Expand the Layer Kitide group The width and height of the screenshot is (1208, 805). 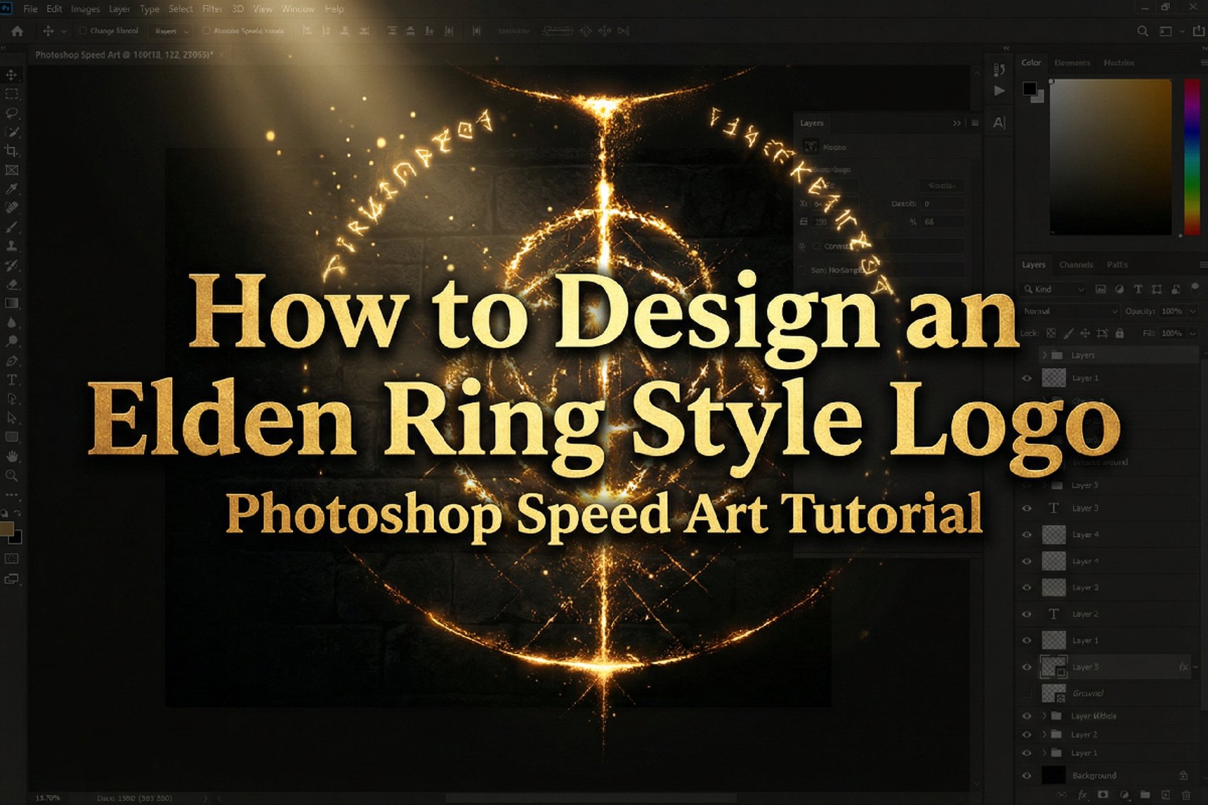(1045, 716)
